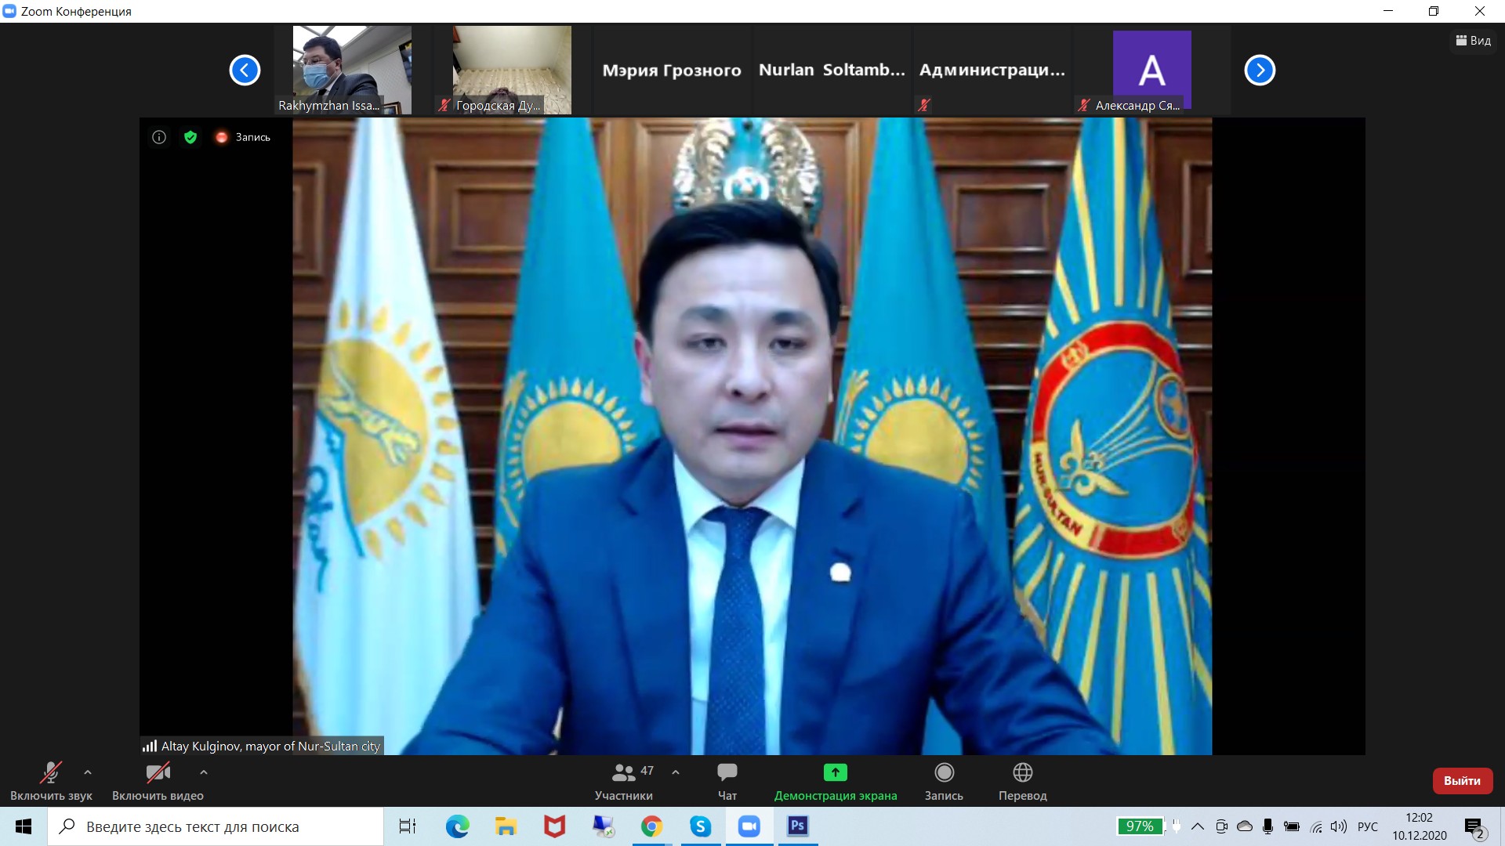Select Городская Ду... video thumbnail
The image size is (1505, 846).
click(512, 70)
